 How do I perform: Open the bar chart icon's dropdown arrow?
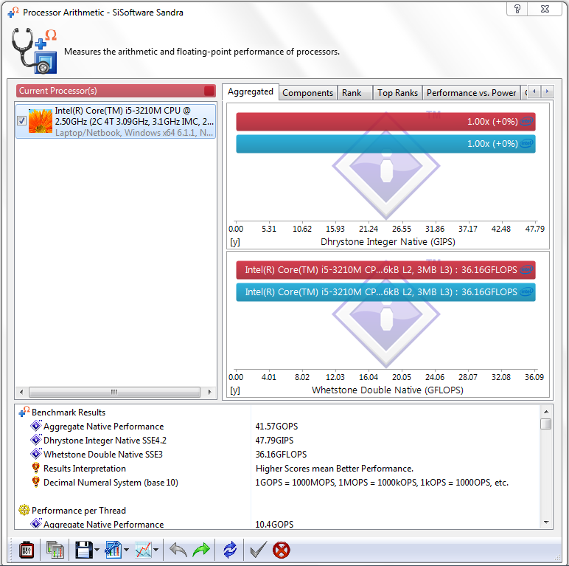click(x=126, y=550)
